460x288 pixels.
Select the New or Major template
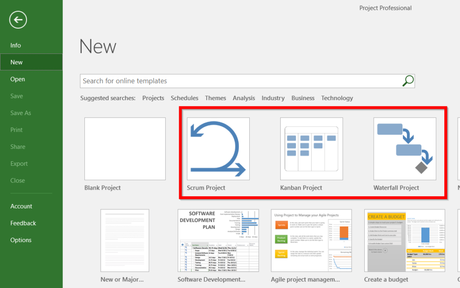coord(124,240)
